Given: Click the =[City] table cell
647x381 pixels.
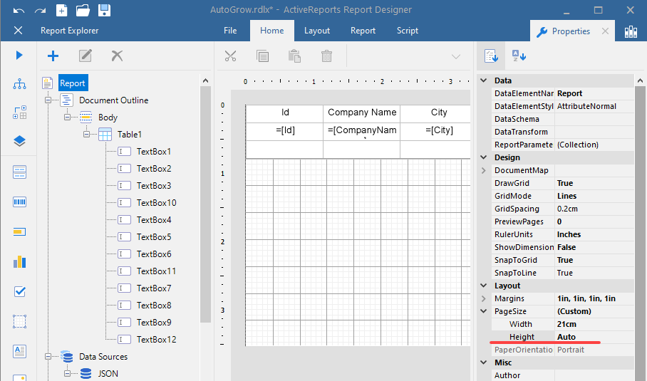Looking at the screenshot, I should click(439, 130).
